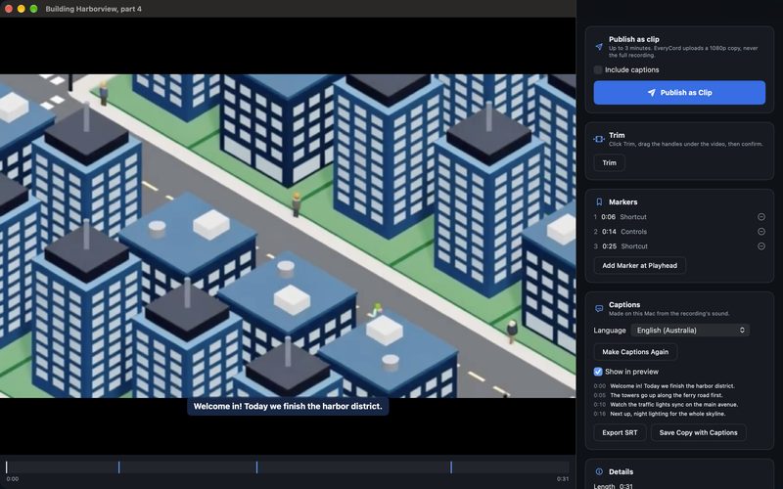Viewport: 783px width, 489px height.
Task: Click the 0:31 end time label
Action: 563,479
